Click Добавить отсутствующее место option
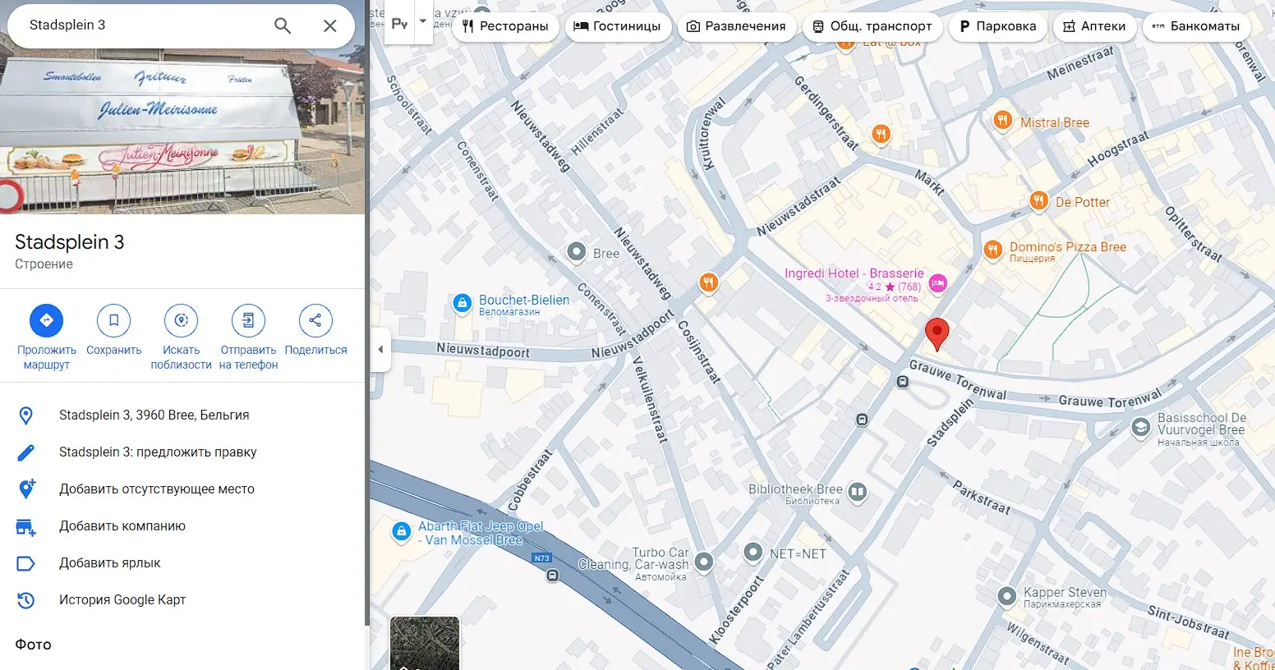This screenshot has width=1275, height=670. (156, 489)
